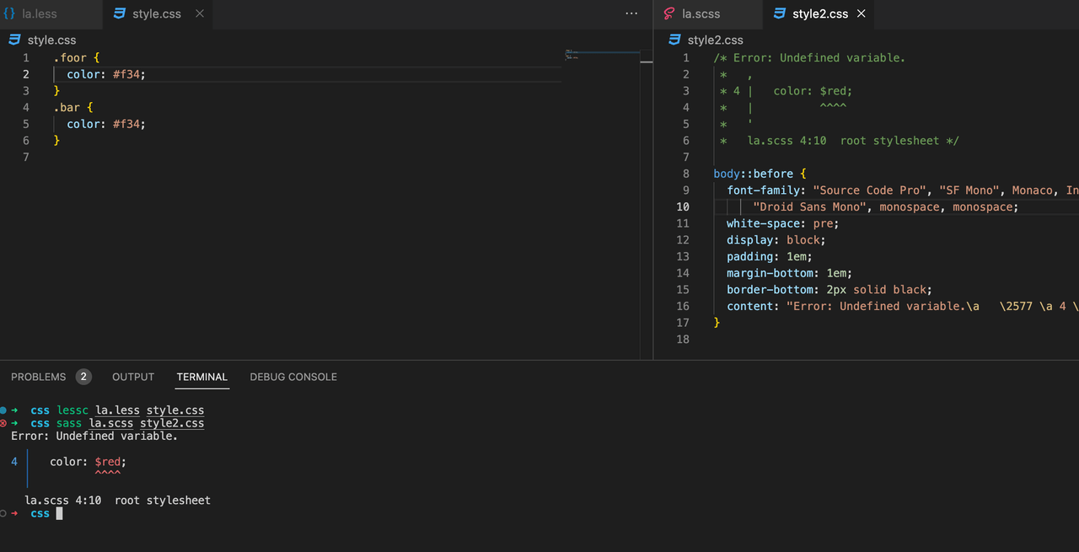1079x552 pixels.
Task: Click line number 7 in style.css gutter
Action: [26, 158]
